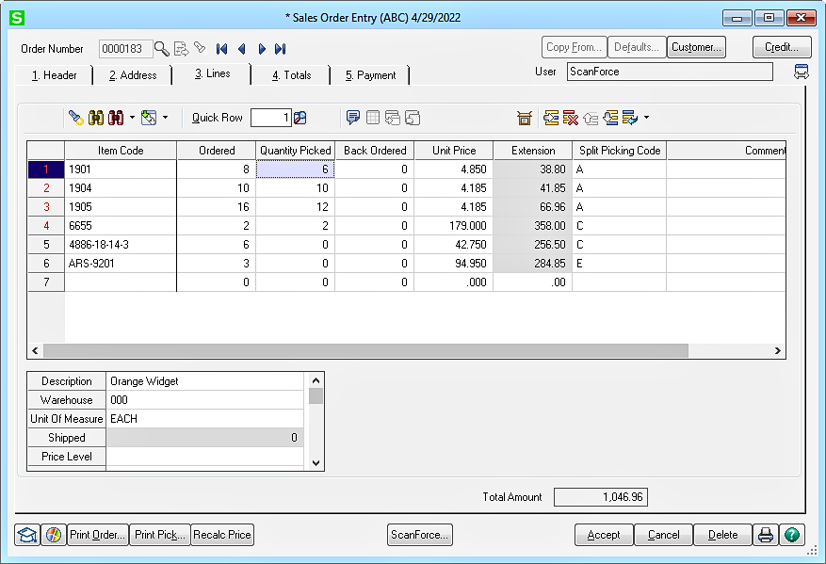Open the Customer... button

pos(696,47)
